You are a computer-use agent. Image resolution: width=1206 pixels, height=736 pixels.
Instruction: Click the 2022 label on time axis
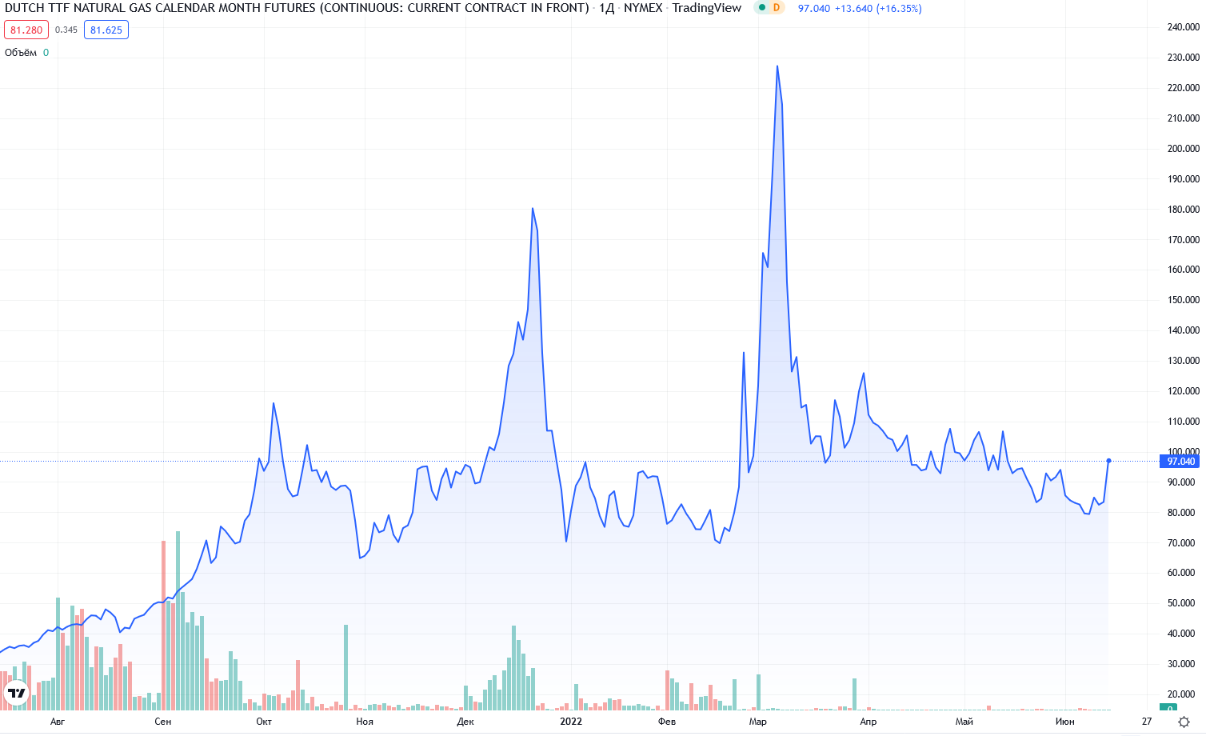pos(571,722)
